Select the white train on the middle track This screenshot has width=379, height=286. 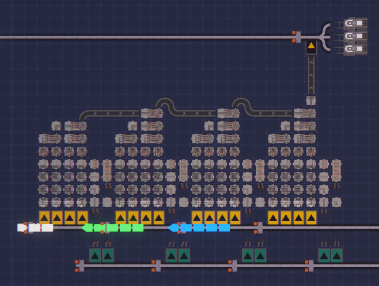pyautogui.click(x=35, y=227)
